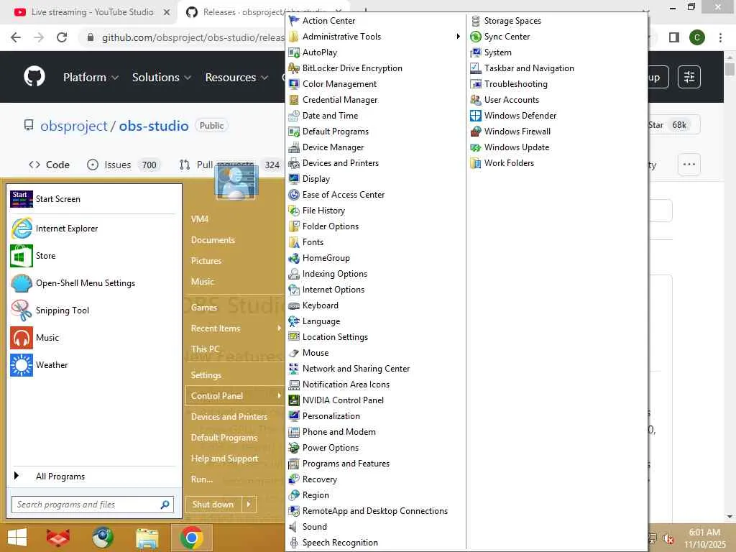Click the Weather app icon
Screen dimensions: 736x552
[x=22, y=365]
